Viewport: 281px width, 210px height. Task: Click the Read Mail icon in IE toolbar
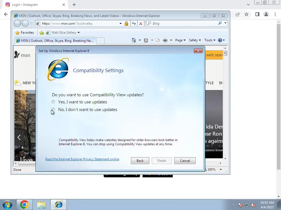pyautogui.click(x=158, y=40)
